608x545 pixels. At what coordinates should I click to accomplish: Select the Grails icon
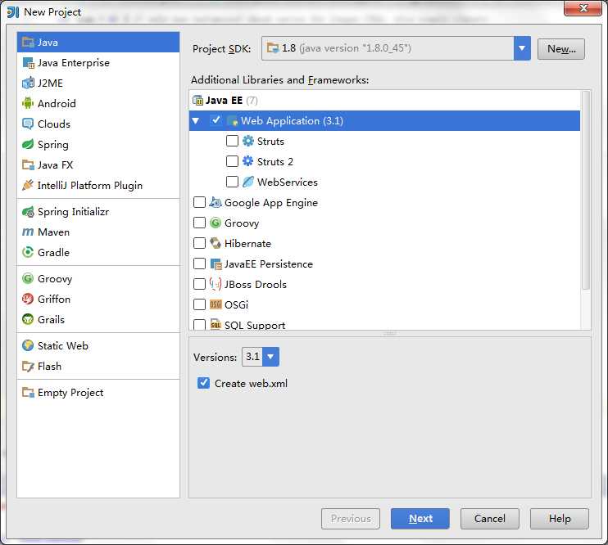(28, 320)
